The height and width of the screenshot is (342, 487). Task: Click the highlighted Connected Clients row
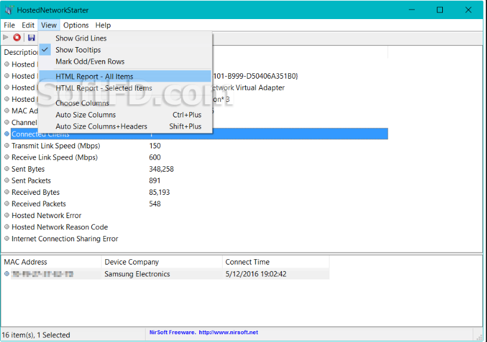tap(199, 134)
